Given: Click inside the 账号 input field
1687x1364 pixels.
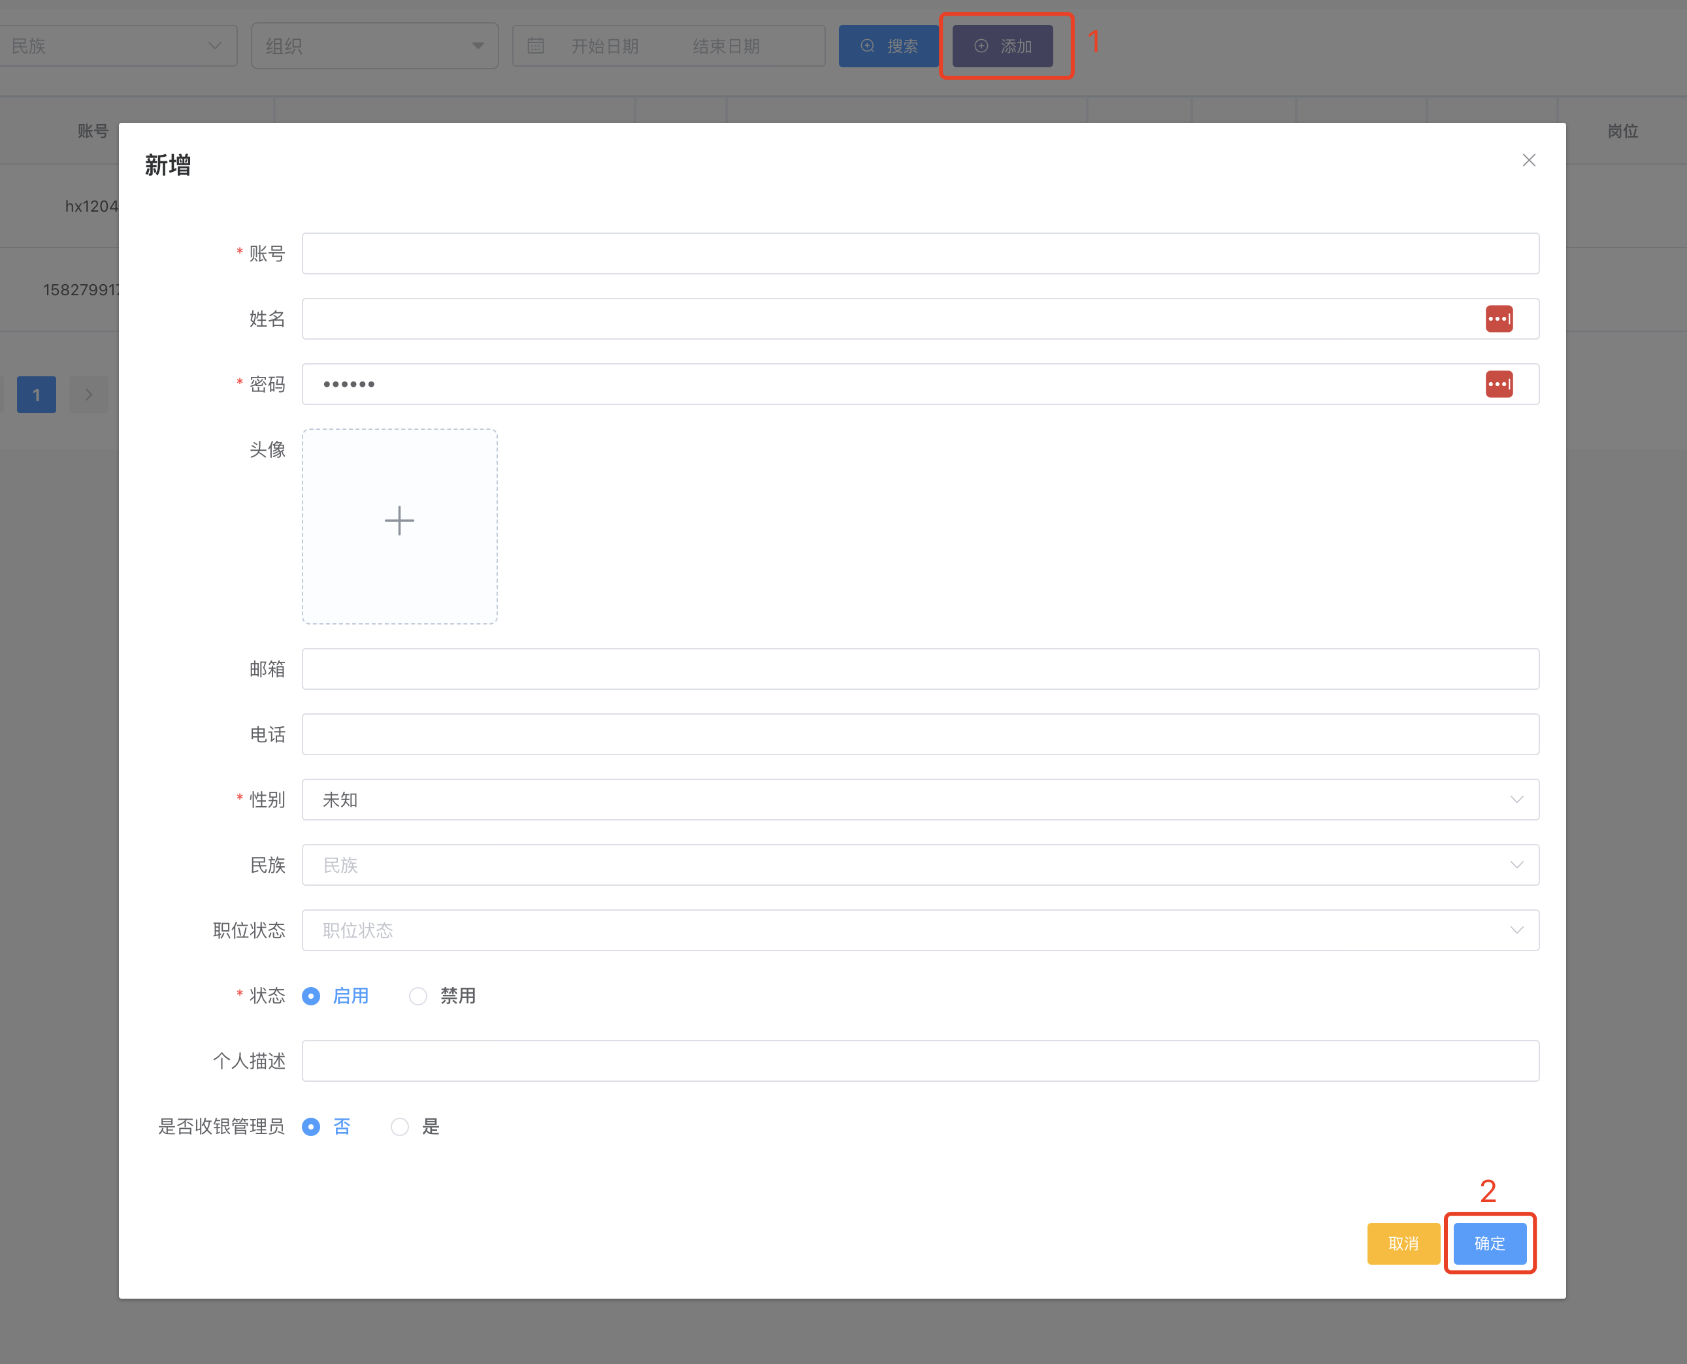Looking at the screenshot, I should (x=919, y=253).
